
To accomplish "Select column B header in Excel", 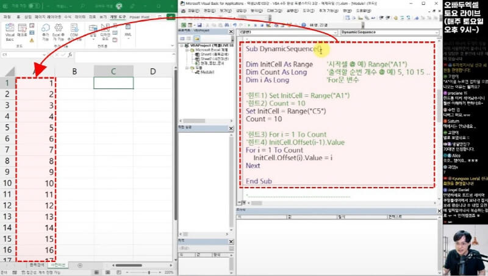I will point(74,71).
